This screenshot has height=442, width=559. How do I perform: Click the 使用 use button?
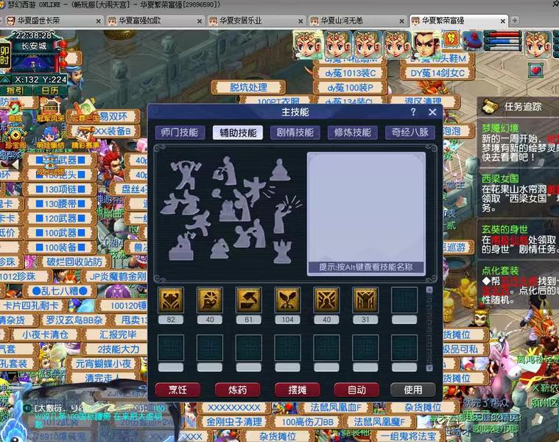click(x=413, y=390)
